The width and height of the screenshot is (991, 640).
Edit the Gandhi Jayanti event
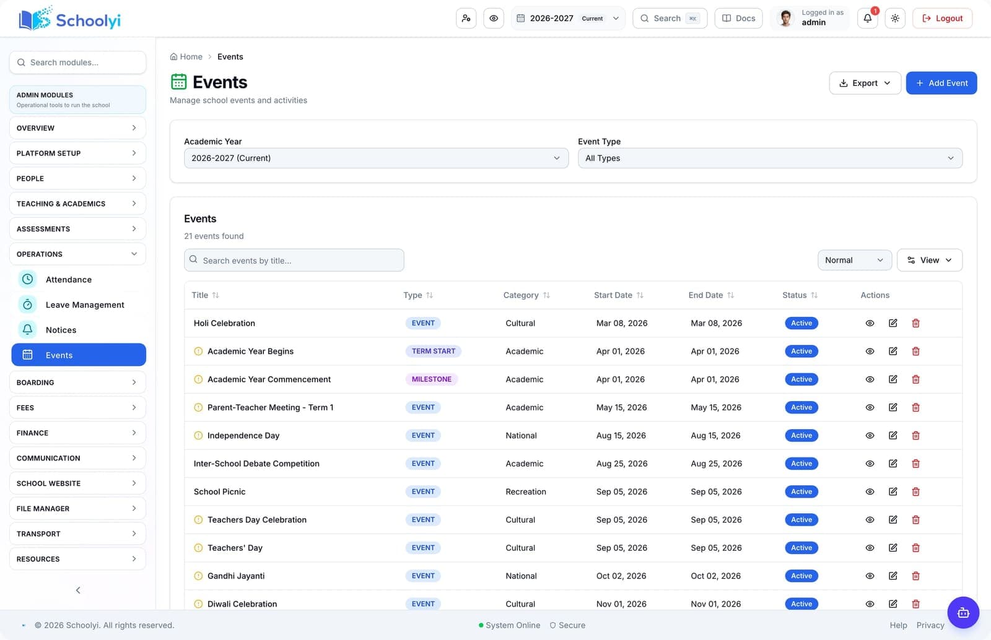coord(893,576)
